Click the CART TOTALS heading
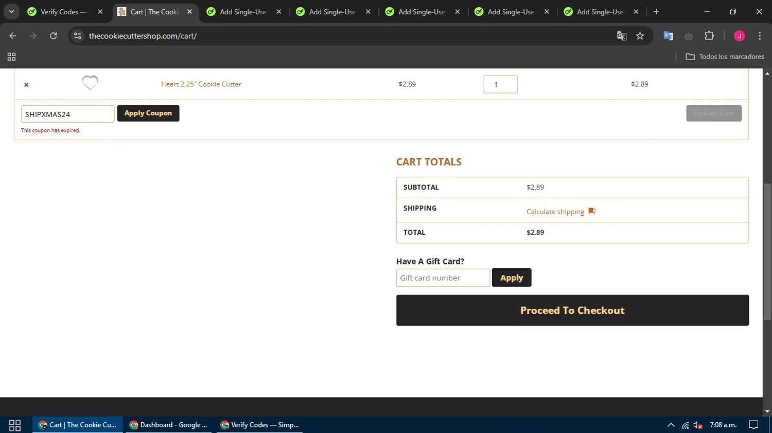The image size is (772, 433). pyautogui.click(x=429, y=162)
